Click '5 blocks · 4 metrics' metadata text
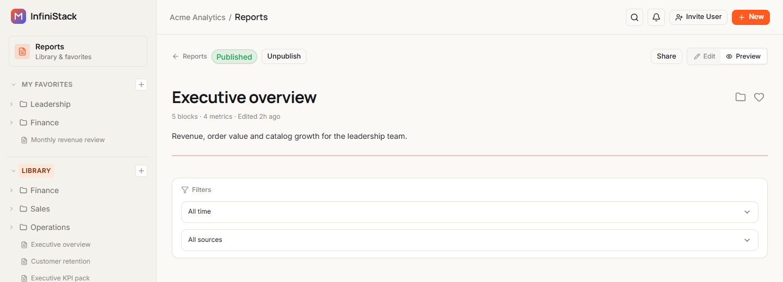Screen dimensions: 783x282 coord(202,117)
